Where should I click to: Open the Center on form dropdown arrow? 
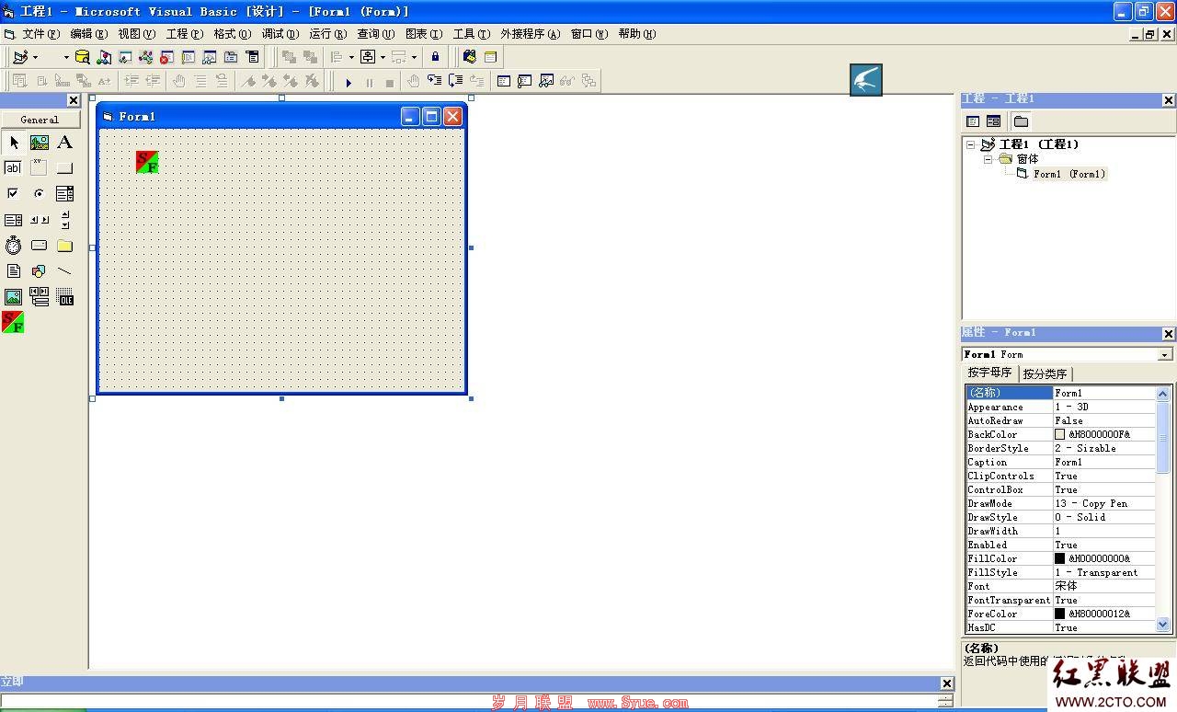(383, 57)
